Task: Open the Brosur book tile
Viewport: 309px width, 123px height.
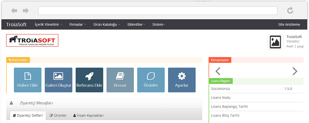Action: click(120, 80)
